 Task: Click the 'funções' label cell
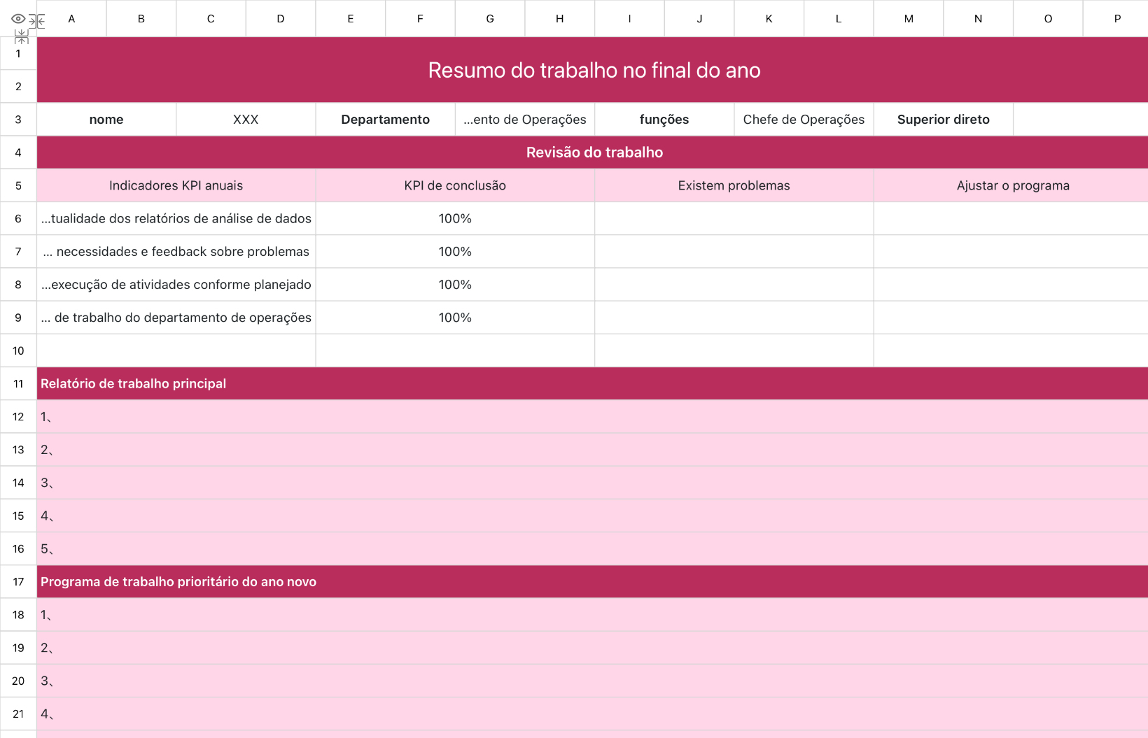(x=664, y=120)
